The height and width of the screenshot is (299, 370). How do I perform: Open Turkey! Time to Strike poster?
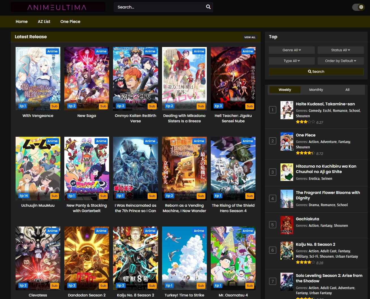tap(184, 258)
